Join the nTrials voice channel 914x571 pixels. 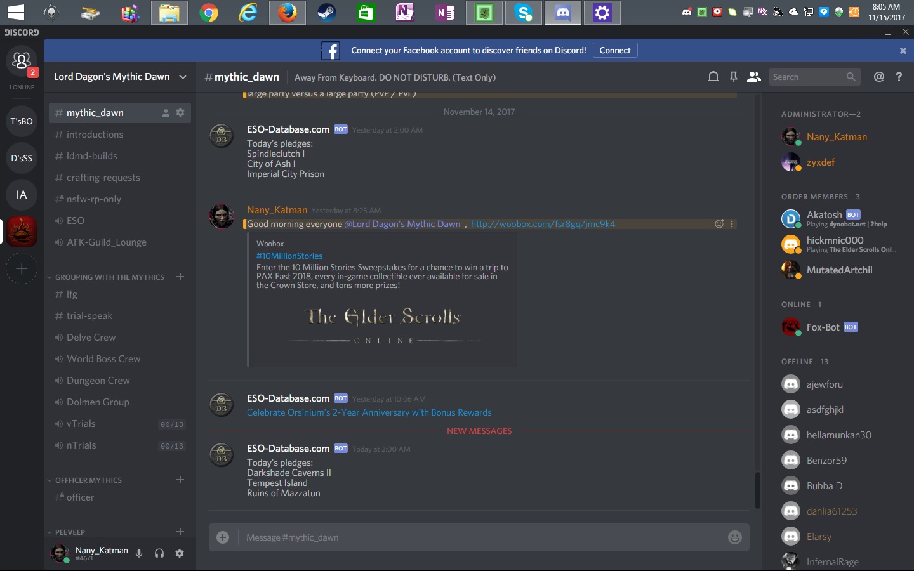120,445
